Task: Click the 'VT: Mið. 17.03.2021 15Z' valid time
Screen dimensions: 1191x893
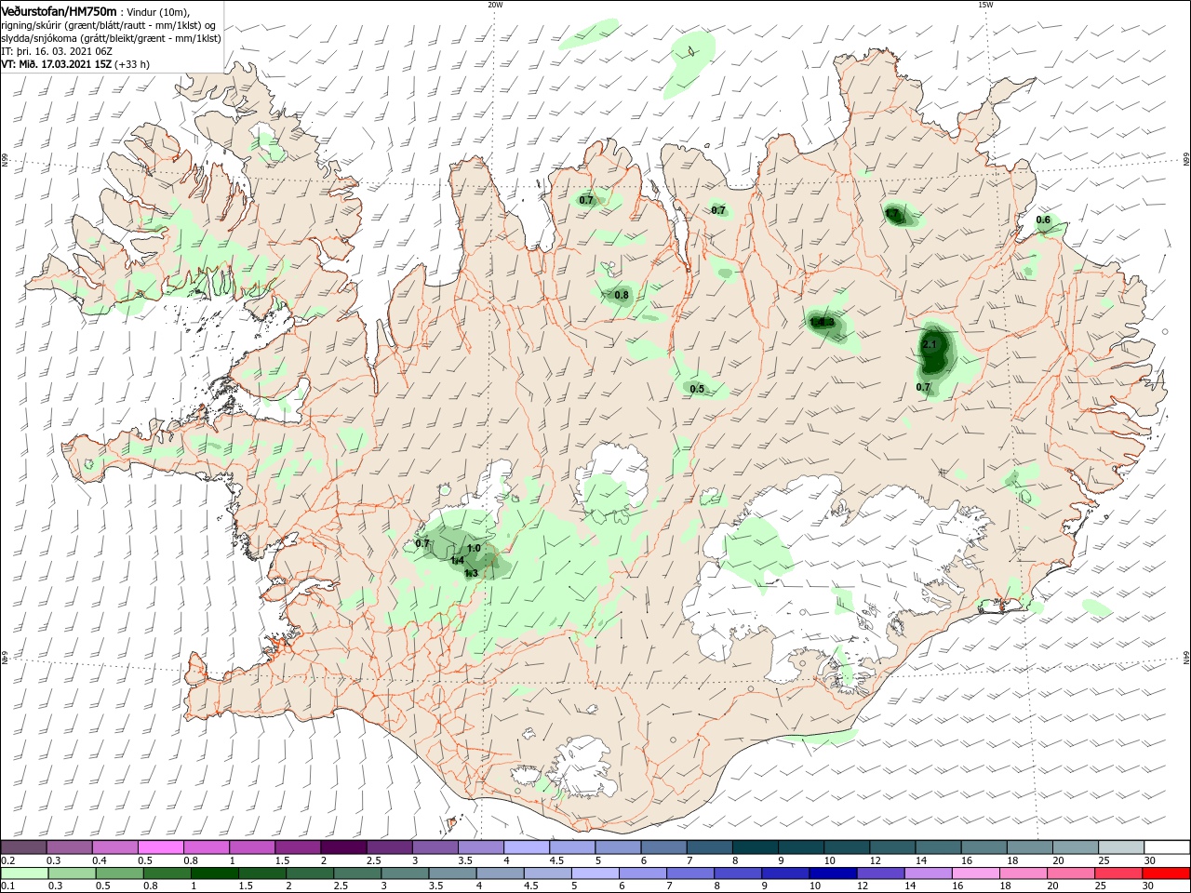Action: pyautogui.click(x=56, y=64)
